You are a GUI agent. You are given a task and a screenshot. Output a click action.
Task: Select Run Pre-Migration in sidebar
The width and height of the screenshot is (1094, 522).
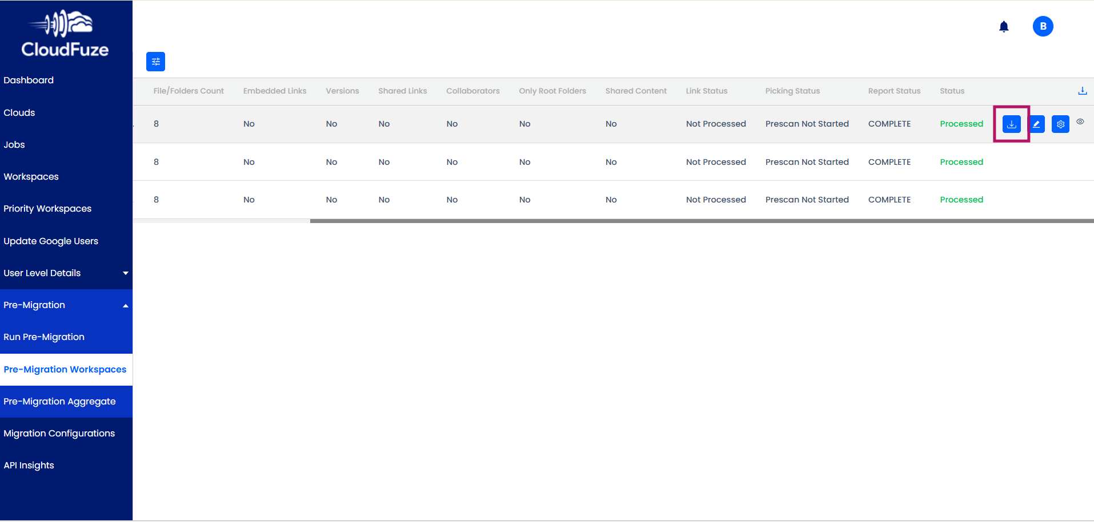tap(44, 337)
